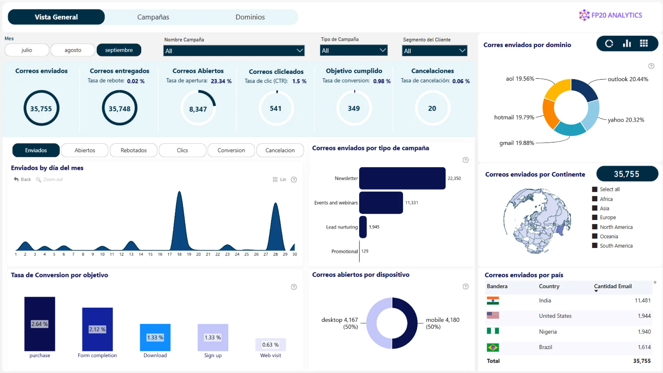
Task: Show the Cancelacion metric chart
Action: (x=280, y=150)
